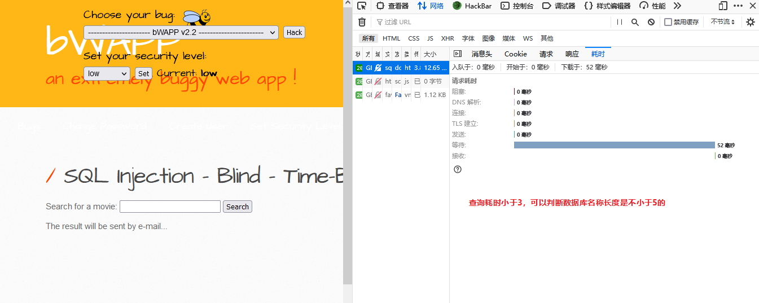The image size is (759, 303).
Task: Click the 等待 waiting time bar
Action: point(615,145)
